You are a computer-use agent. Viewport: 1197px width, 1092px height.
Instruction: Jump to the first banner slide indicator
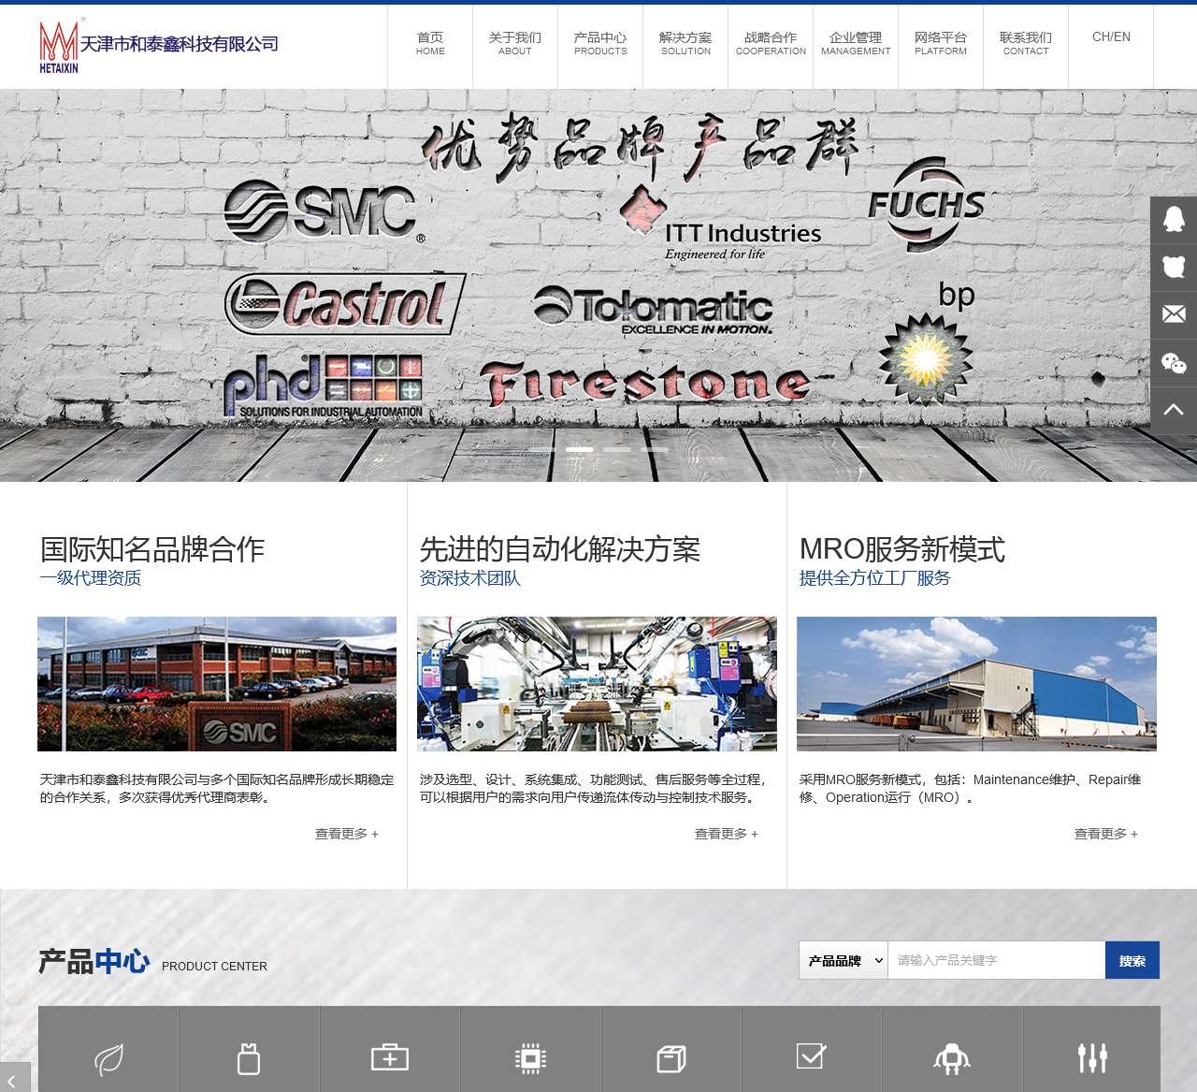(542, 450)
